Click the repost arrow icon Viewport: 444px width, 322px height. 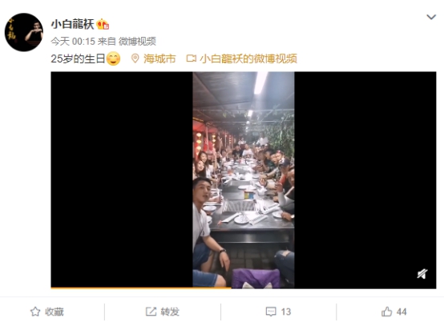tap(151, 312)
